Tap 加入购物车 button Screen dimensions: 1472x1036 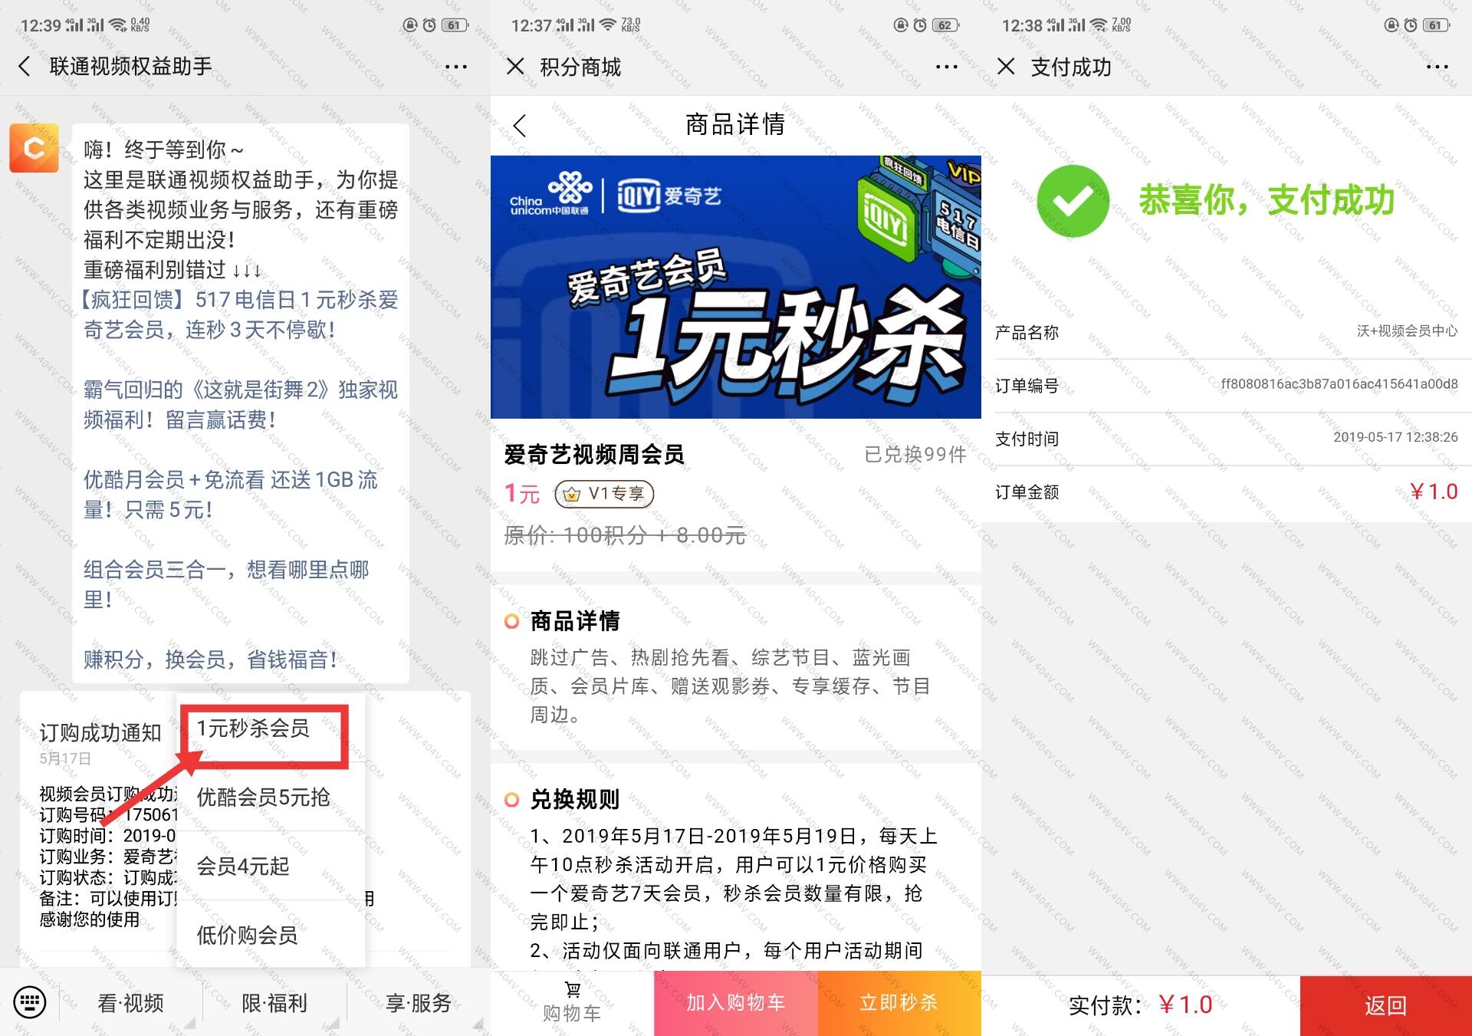tap(736, 1003)
